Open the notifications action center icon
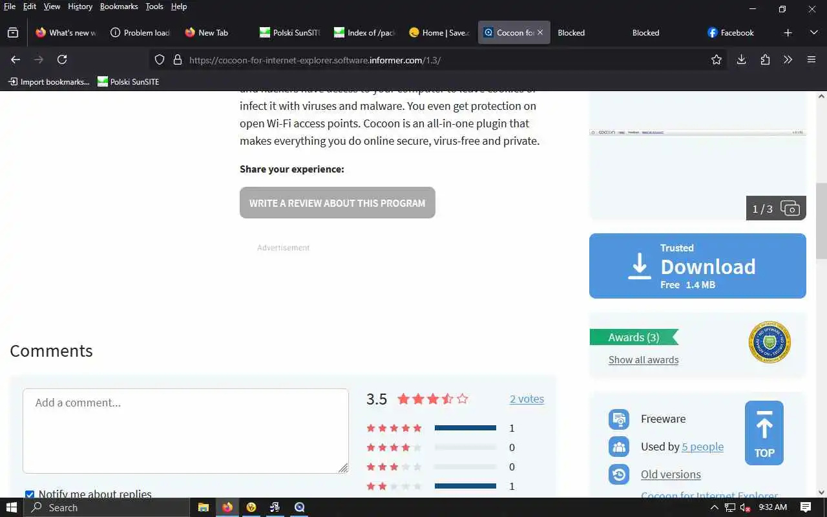Image resolution: width=827 pixels, height=517 pixels. pos(806,507)
